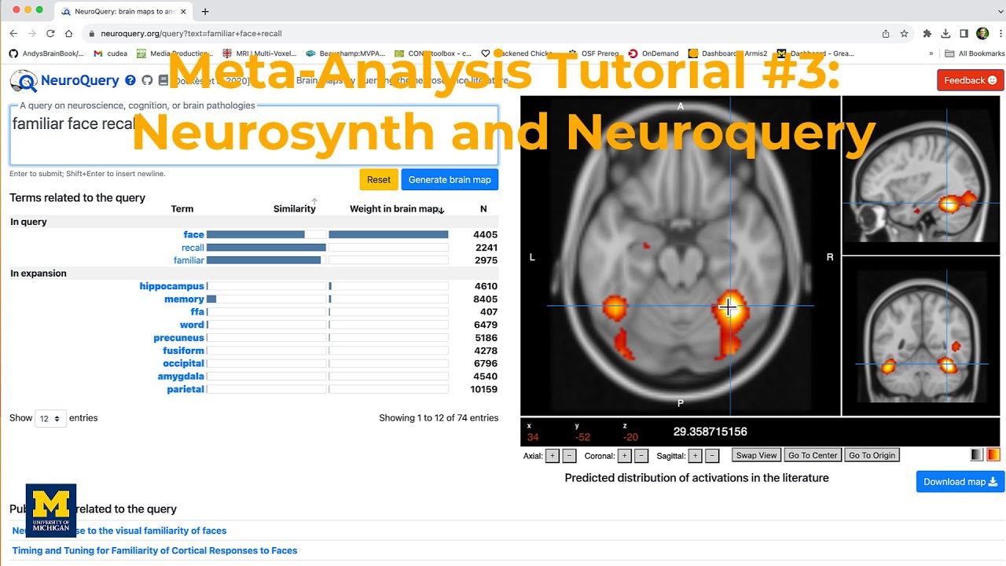Open the 'precuneus' term link
This screenshot has height=566, width=1006.
click(x=178, y=338)
